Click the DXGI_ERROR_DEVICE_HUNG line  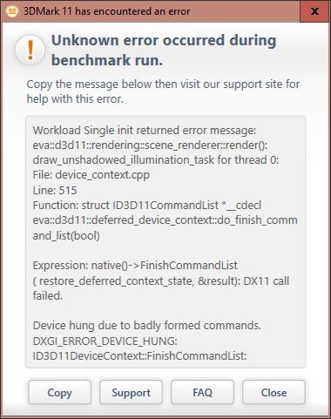click(105, 341)
